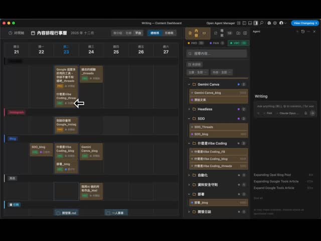
Task: Click the View Changelog button
Action: pyautogui.click(x=305, y=23)
